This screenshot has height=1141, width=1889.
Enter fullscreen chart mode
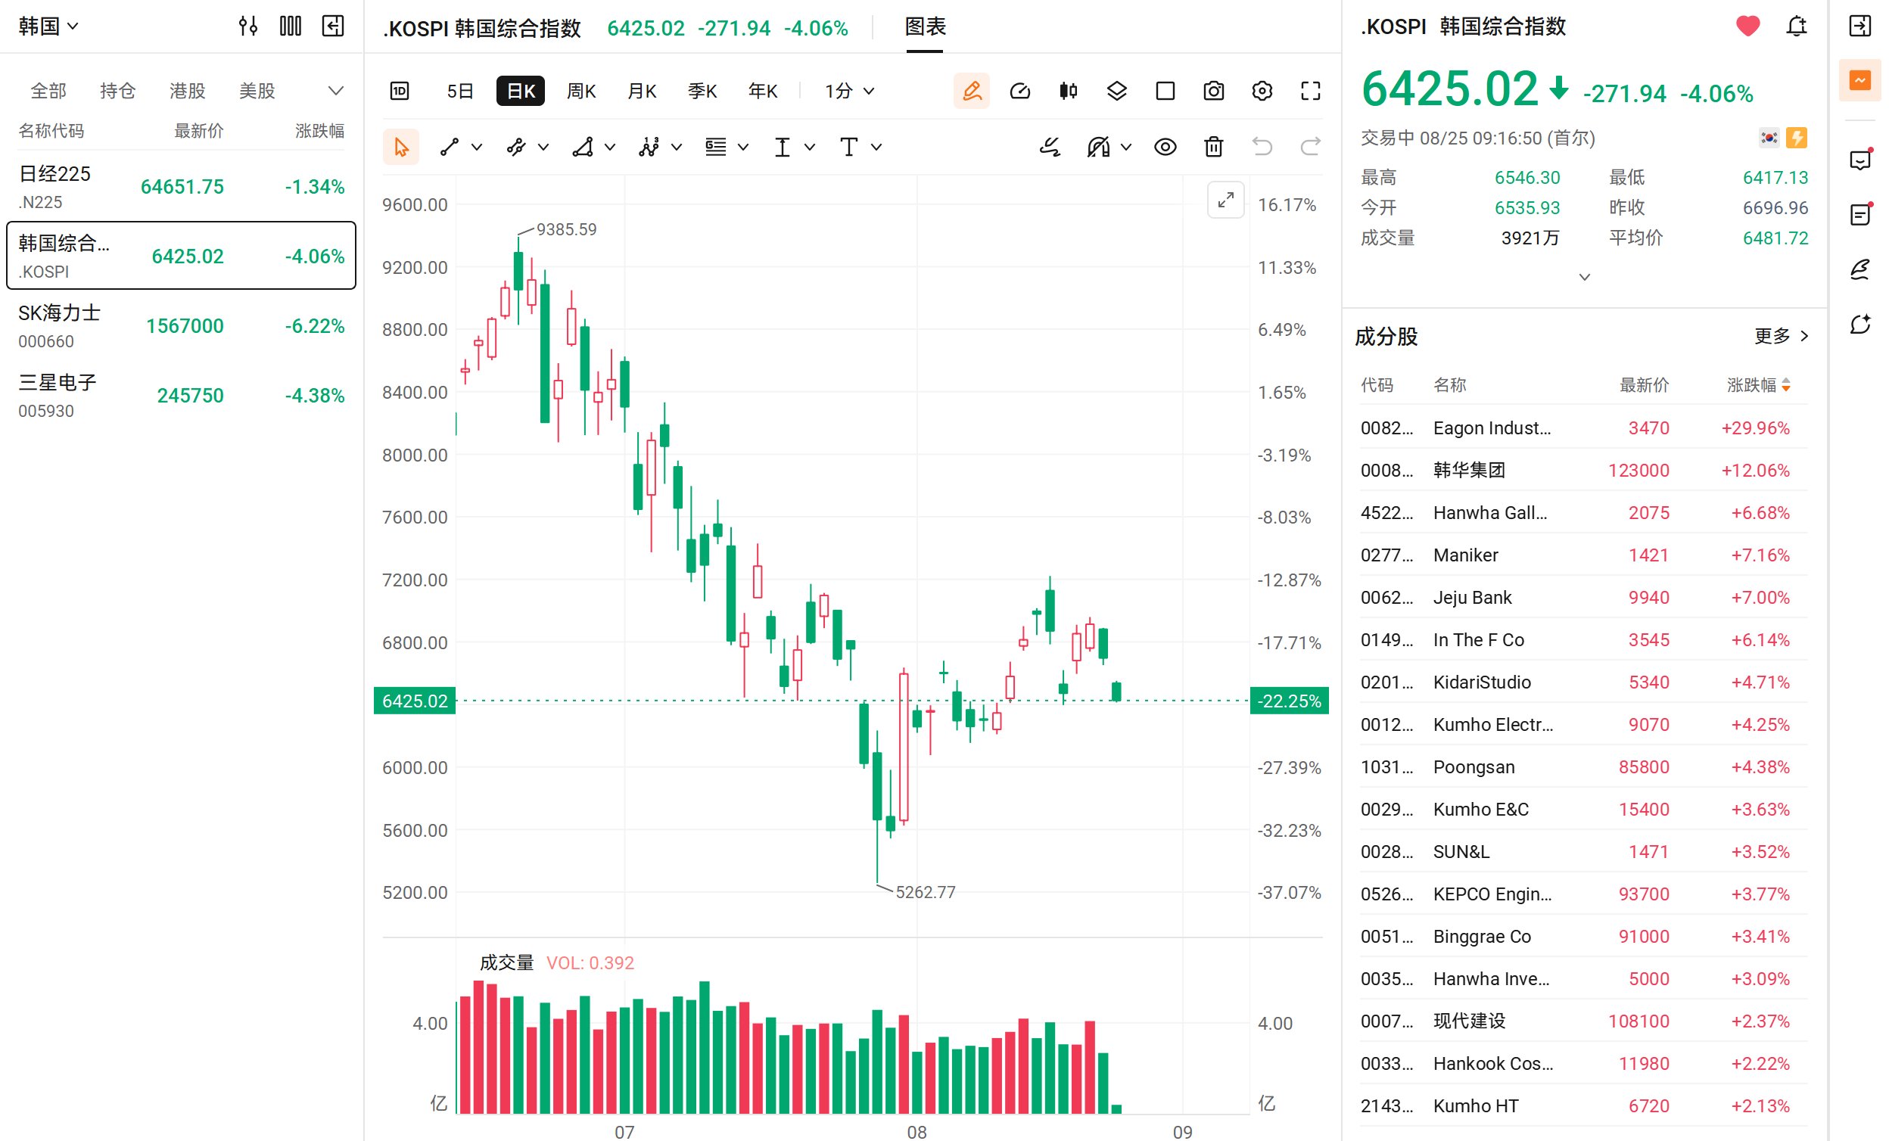[1310, 92]
